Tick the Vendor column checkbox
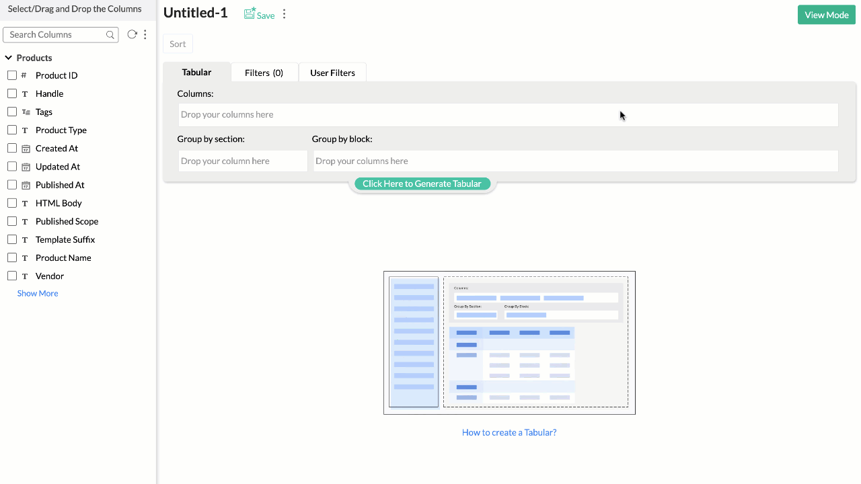This screenshot has height=484, width=861. coord(12,276)
